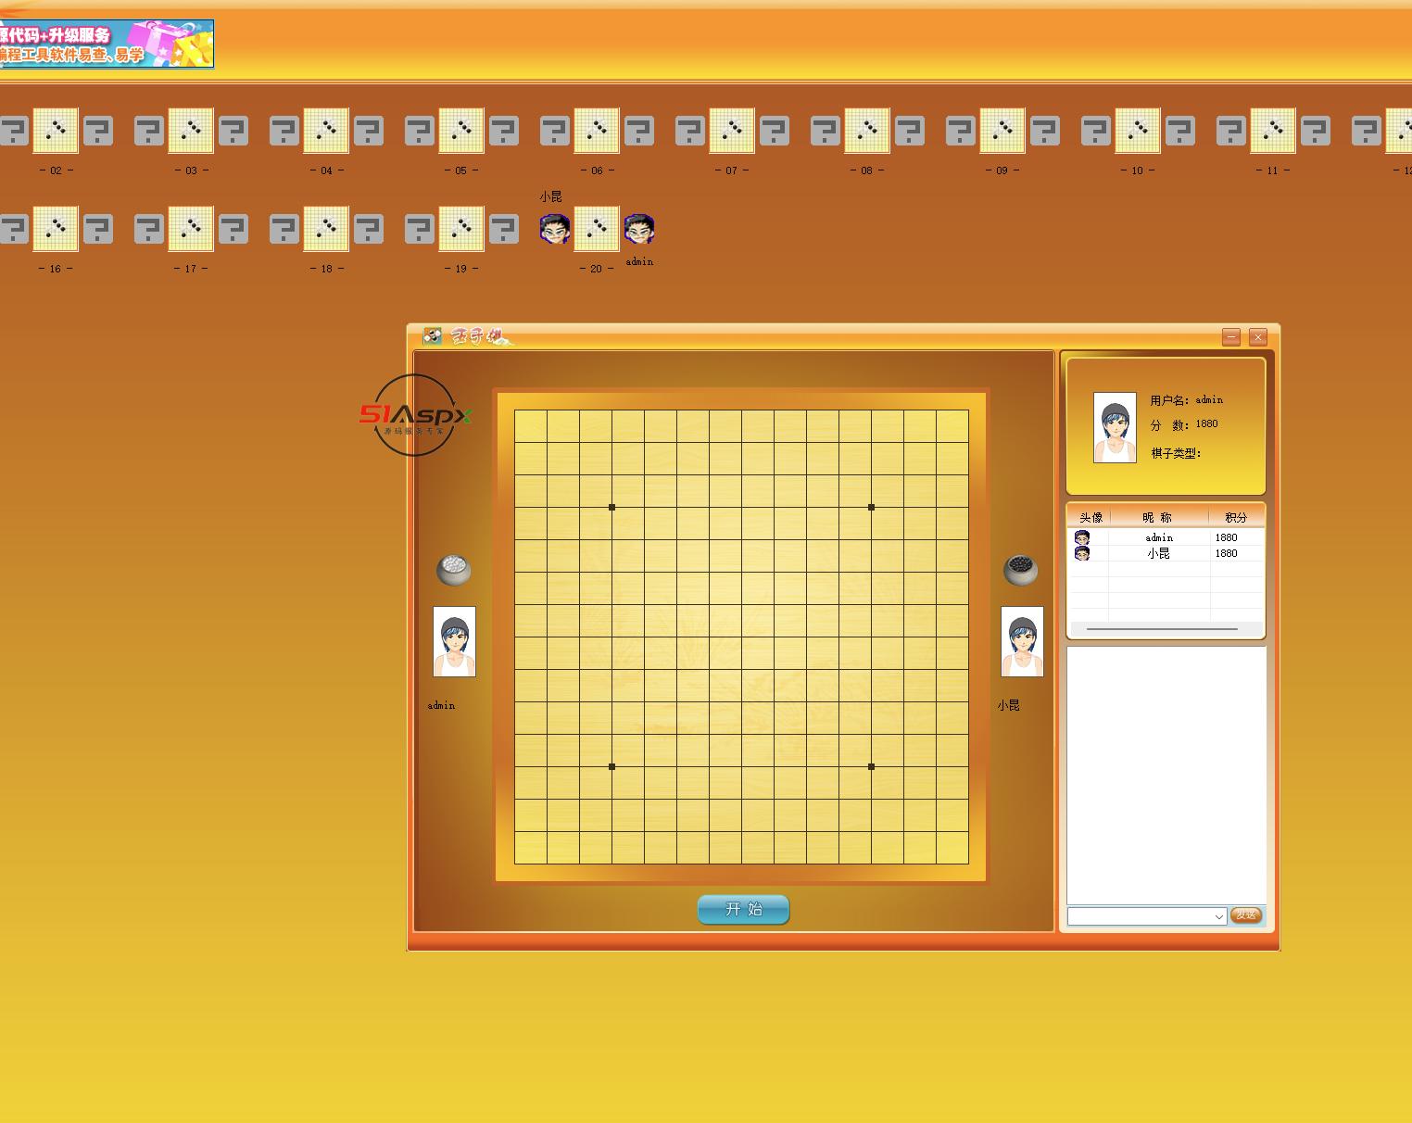Open table 06 board icon
1412x1123 pixels.
coord(597,131)
